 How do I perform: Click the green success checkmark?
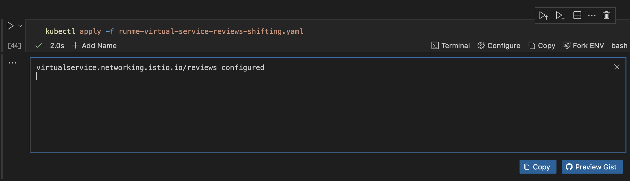[x=39, y=46]
